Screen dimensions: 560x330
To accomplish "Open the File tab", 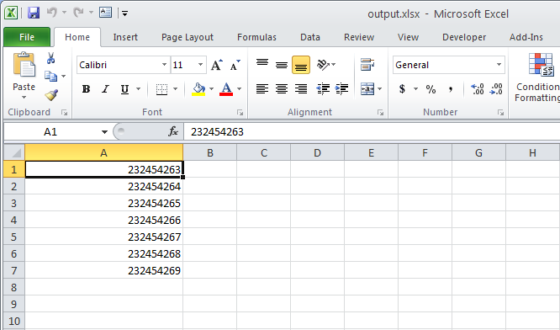I will click(27, 37).
